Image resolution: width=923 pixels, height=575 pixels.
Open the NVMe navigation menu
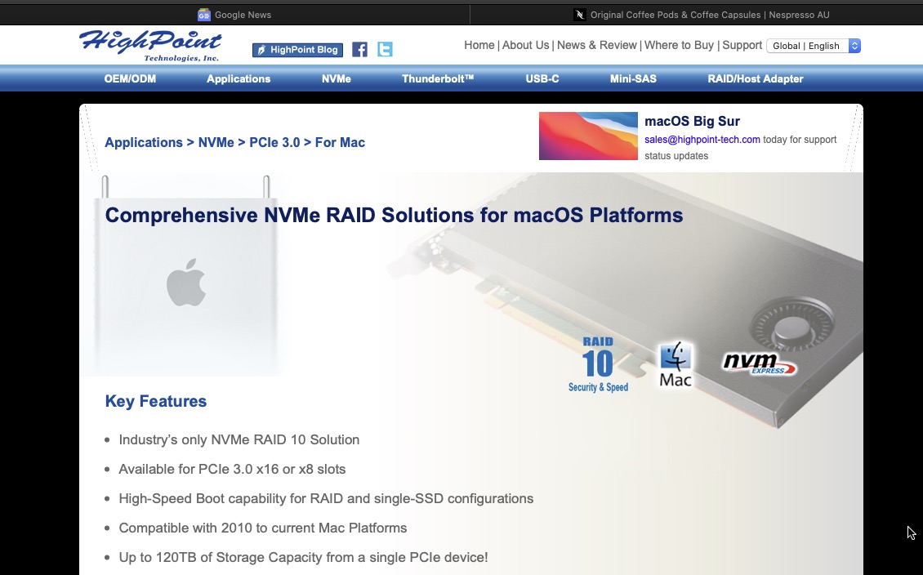click(x=336, y=79)
